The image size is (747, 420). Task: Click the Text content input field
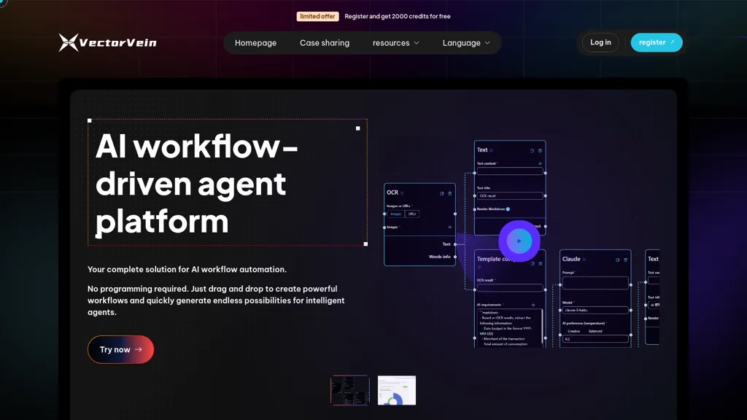(510, 171)
